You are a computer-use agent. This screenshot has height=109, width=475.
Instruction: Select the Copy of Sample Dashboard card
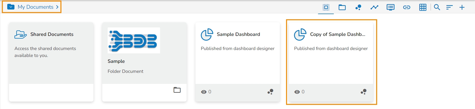click(331, 56)
